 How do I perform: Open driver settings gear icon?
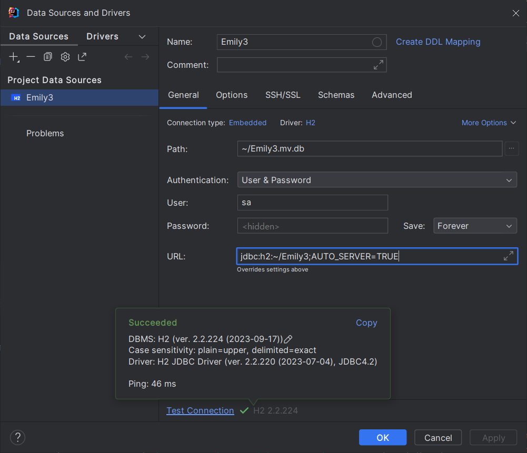65,57
